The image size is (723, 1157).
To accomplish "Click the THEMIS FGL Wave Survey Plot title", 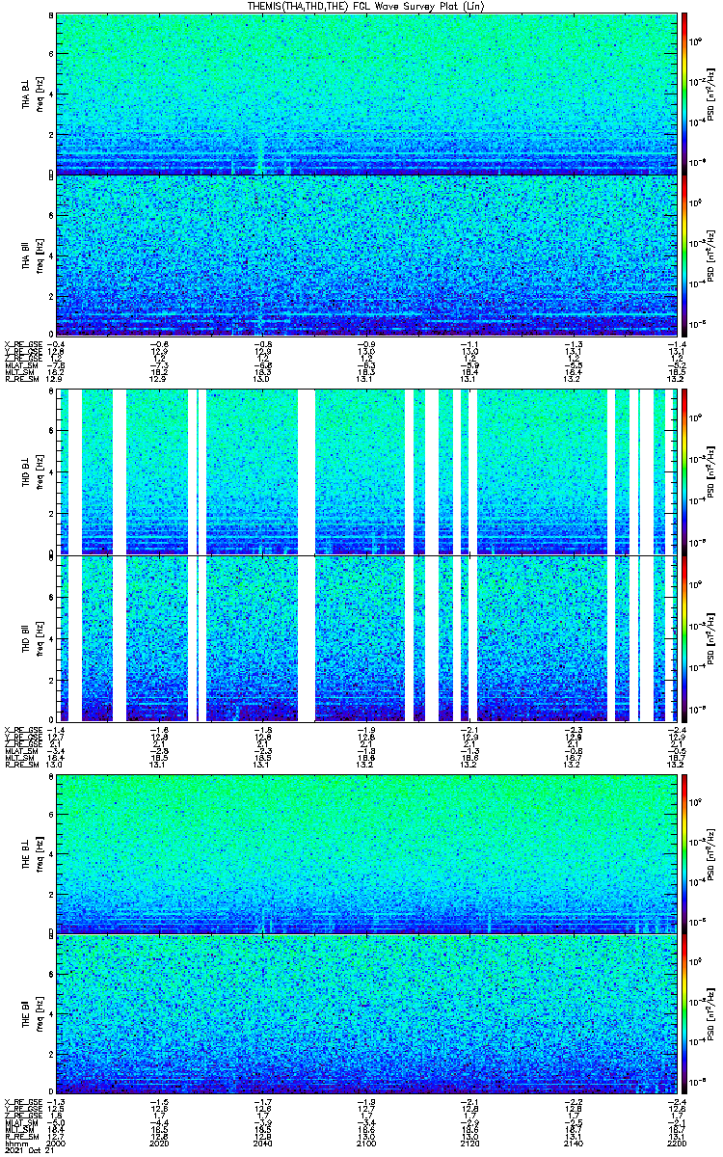I will [366, 6].
